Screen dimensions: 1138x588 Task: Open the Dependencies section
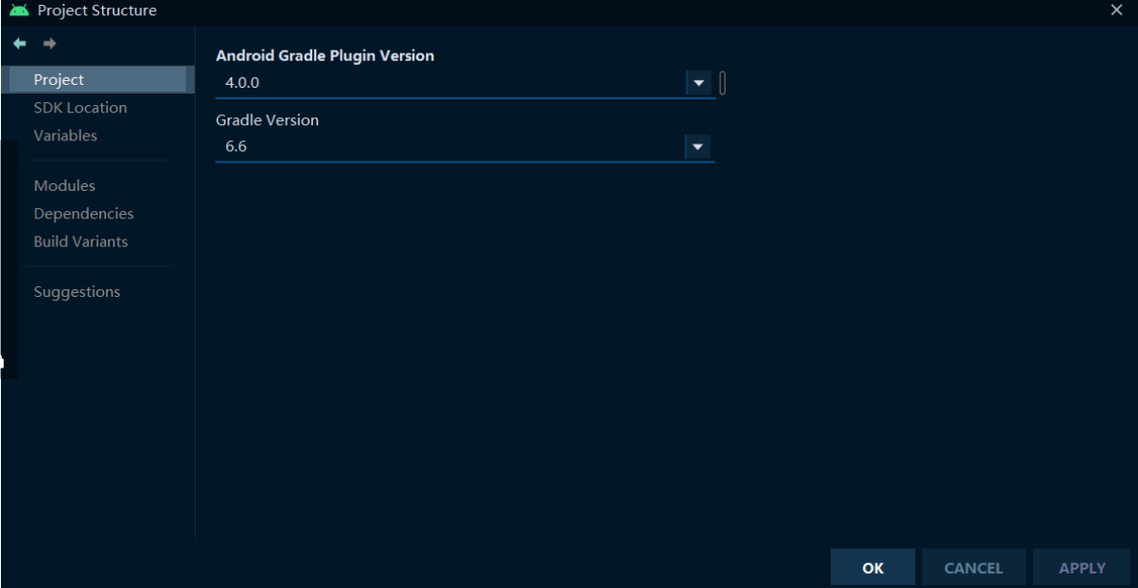click(83, 214)
